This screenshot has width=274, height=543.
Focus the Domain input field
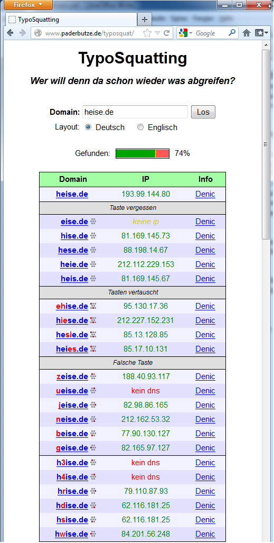pyautogui.click(x=135, y=112)
